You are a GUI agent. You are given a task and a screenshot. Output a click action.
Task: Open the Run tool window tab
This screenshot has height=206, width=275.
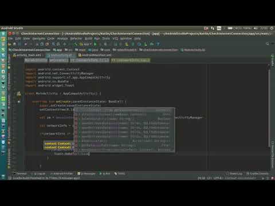[x=105, y=173]
